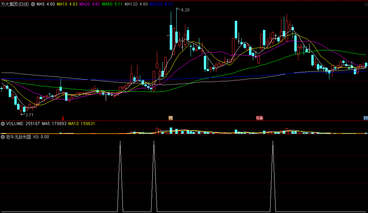Click the magenta MA20: 4.81 label
This screenshot has height=213, width=368.
point(90,4)
